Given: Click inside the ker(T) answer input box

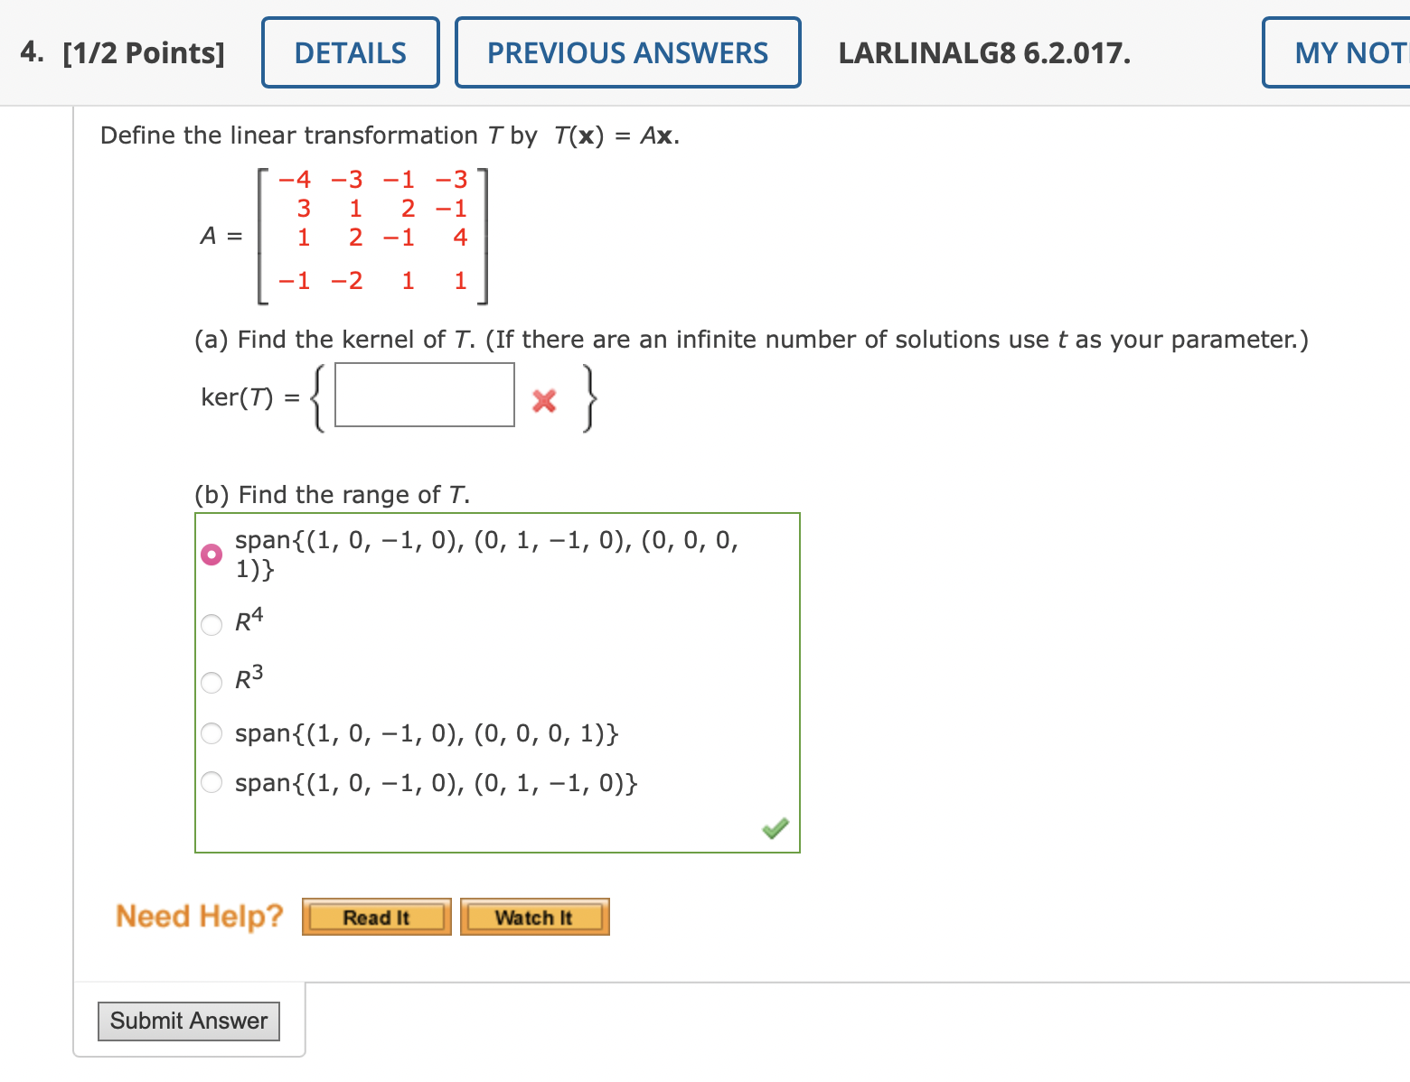Looking at the screenshot, I should tap(424, 395).
